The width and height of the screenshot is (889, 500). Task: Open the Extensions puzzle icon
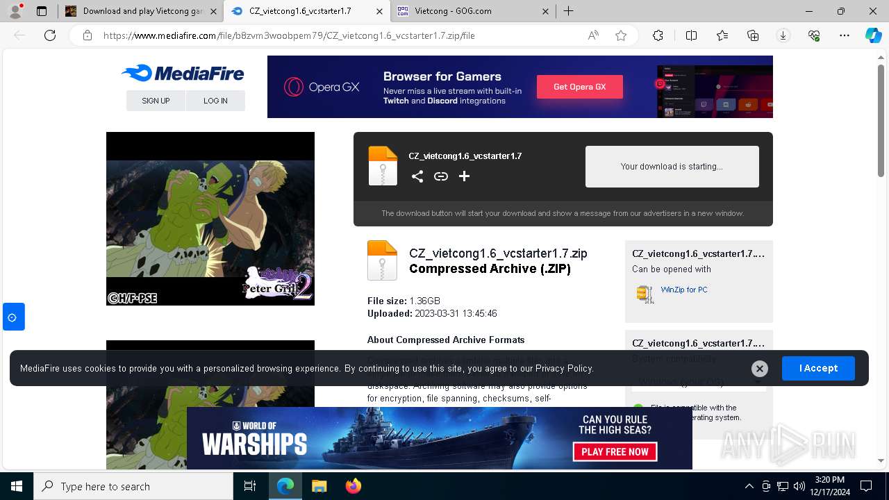658,35
